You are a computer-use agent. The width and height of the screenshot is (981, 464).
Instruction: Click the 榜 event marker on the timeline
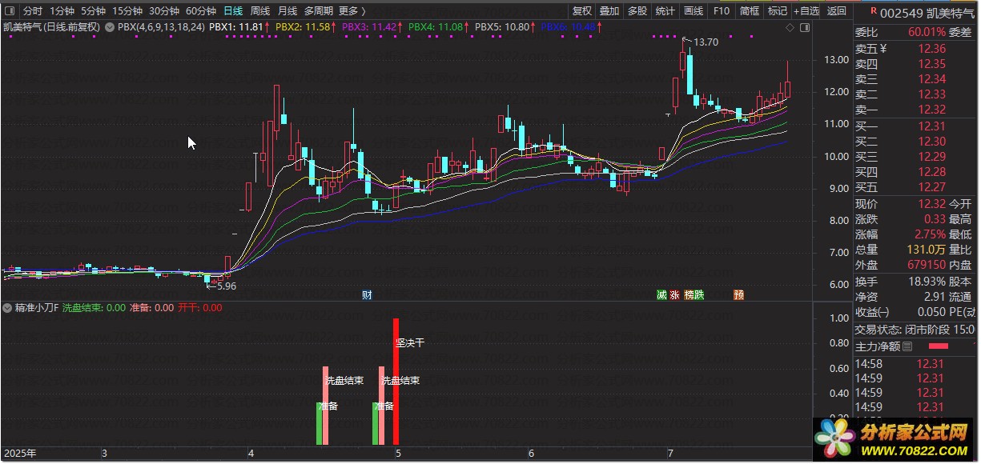coord(689,295)
